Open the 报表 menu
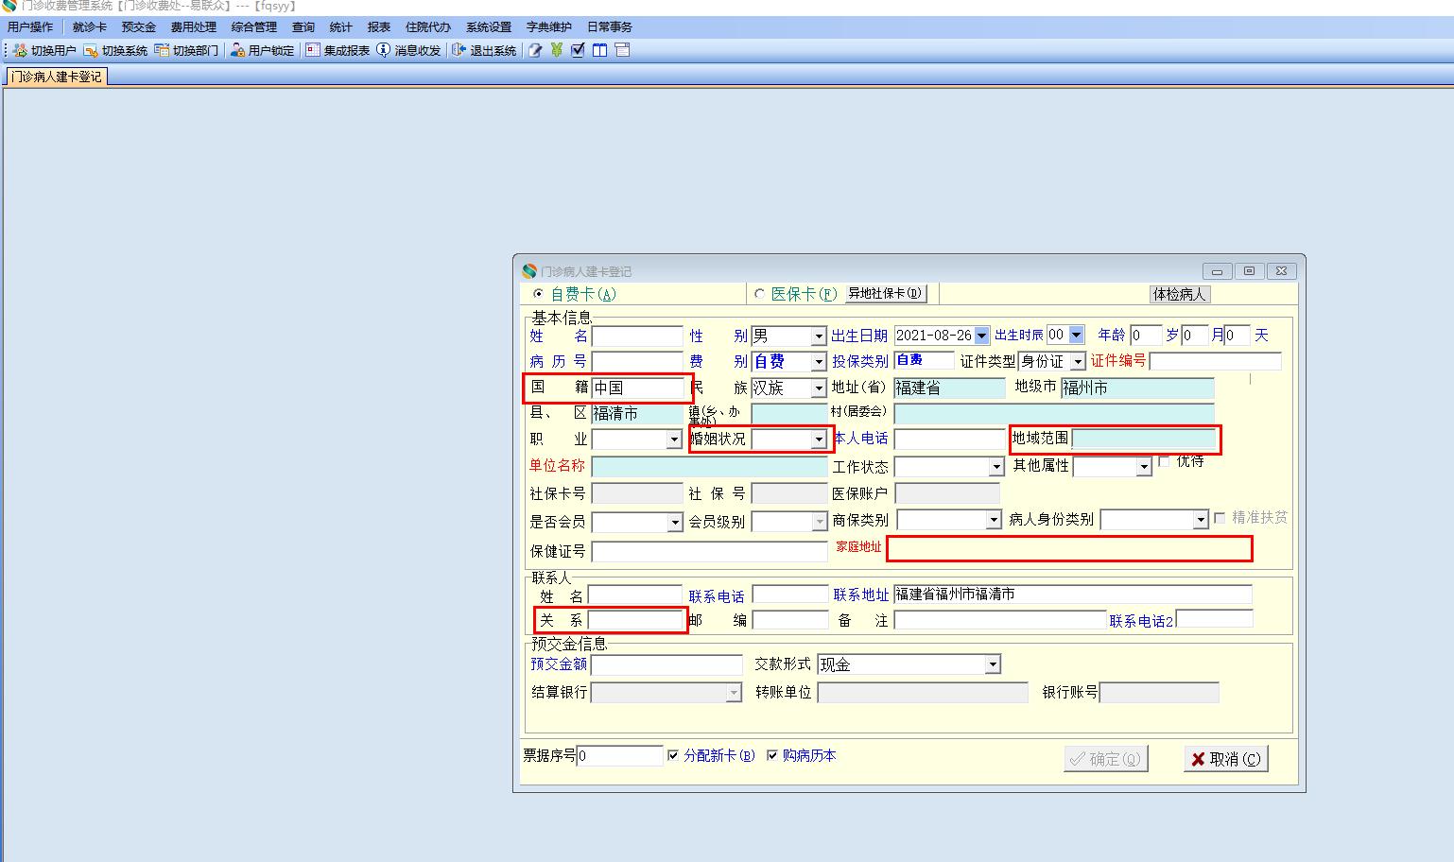 (x=379, y=27)
